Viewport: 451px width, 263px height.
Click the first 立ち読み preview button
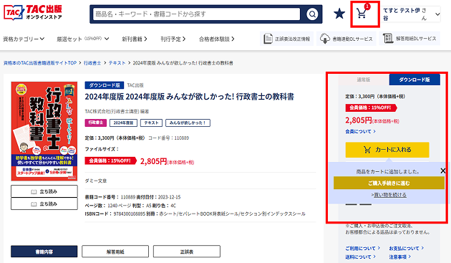(x=44, y=191)
